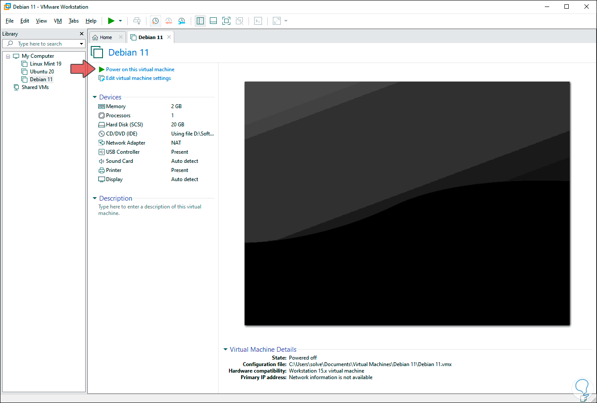Collapse the Description section
Viewport: 597px width, 403px height.
[95, 198]
